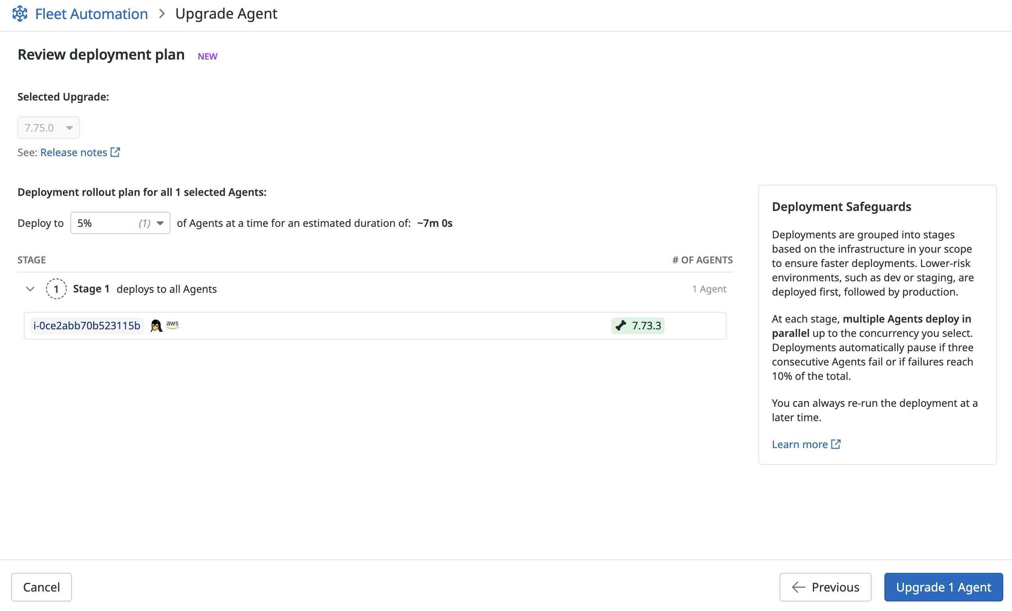This screenshot has width=1012, height=611.
Task: Click the left arrow icon inside Previous button
Action: [x=797, y=587]
